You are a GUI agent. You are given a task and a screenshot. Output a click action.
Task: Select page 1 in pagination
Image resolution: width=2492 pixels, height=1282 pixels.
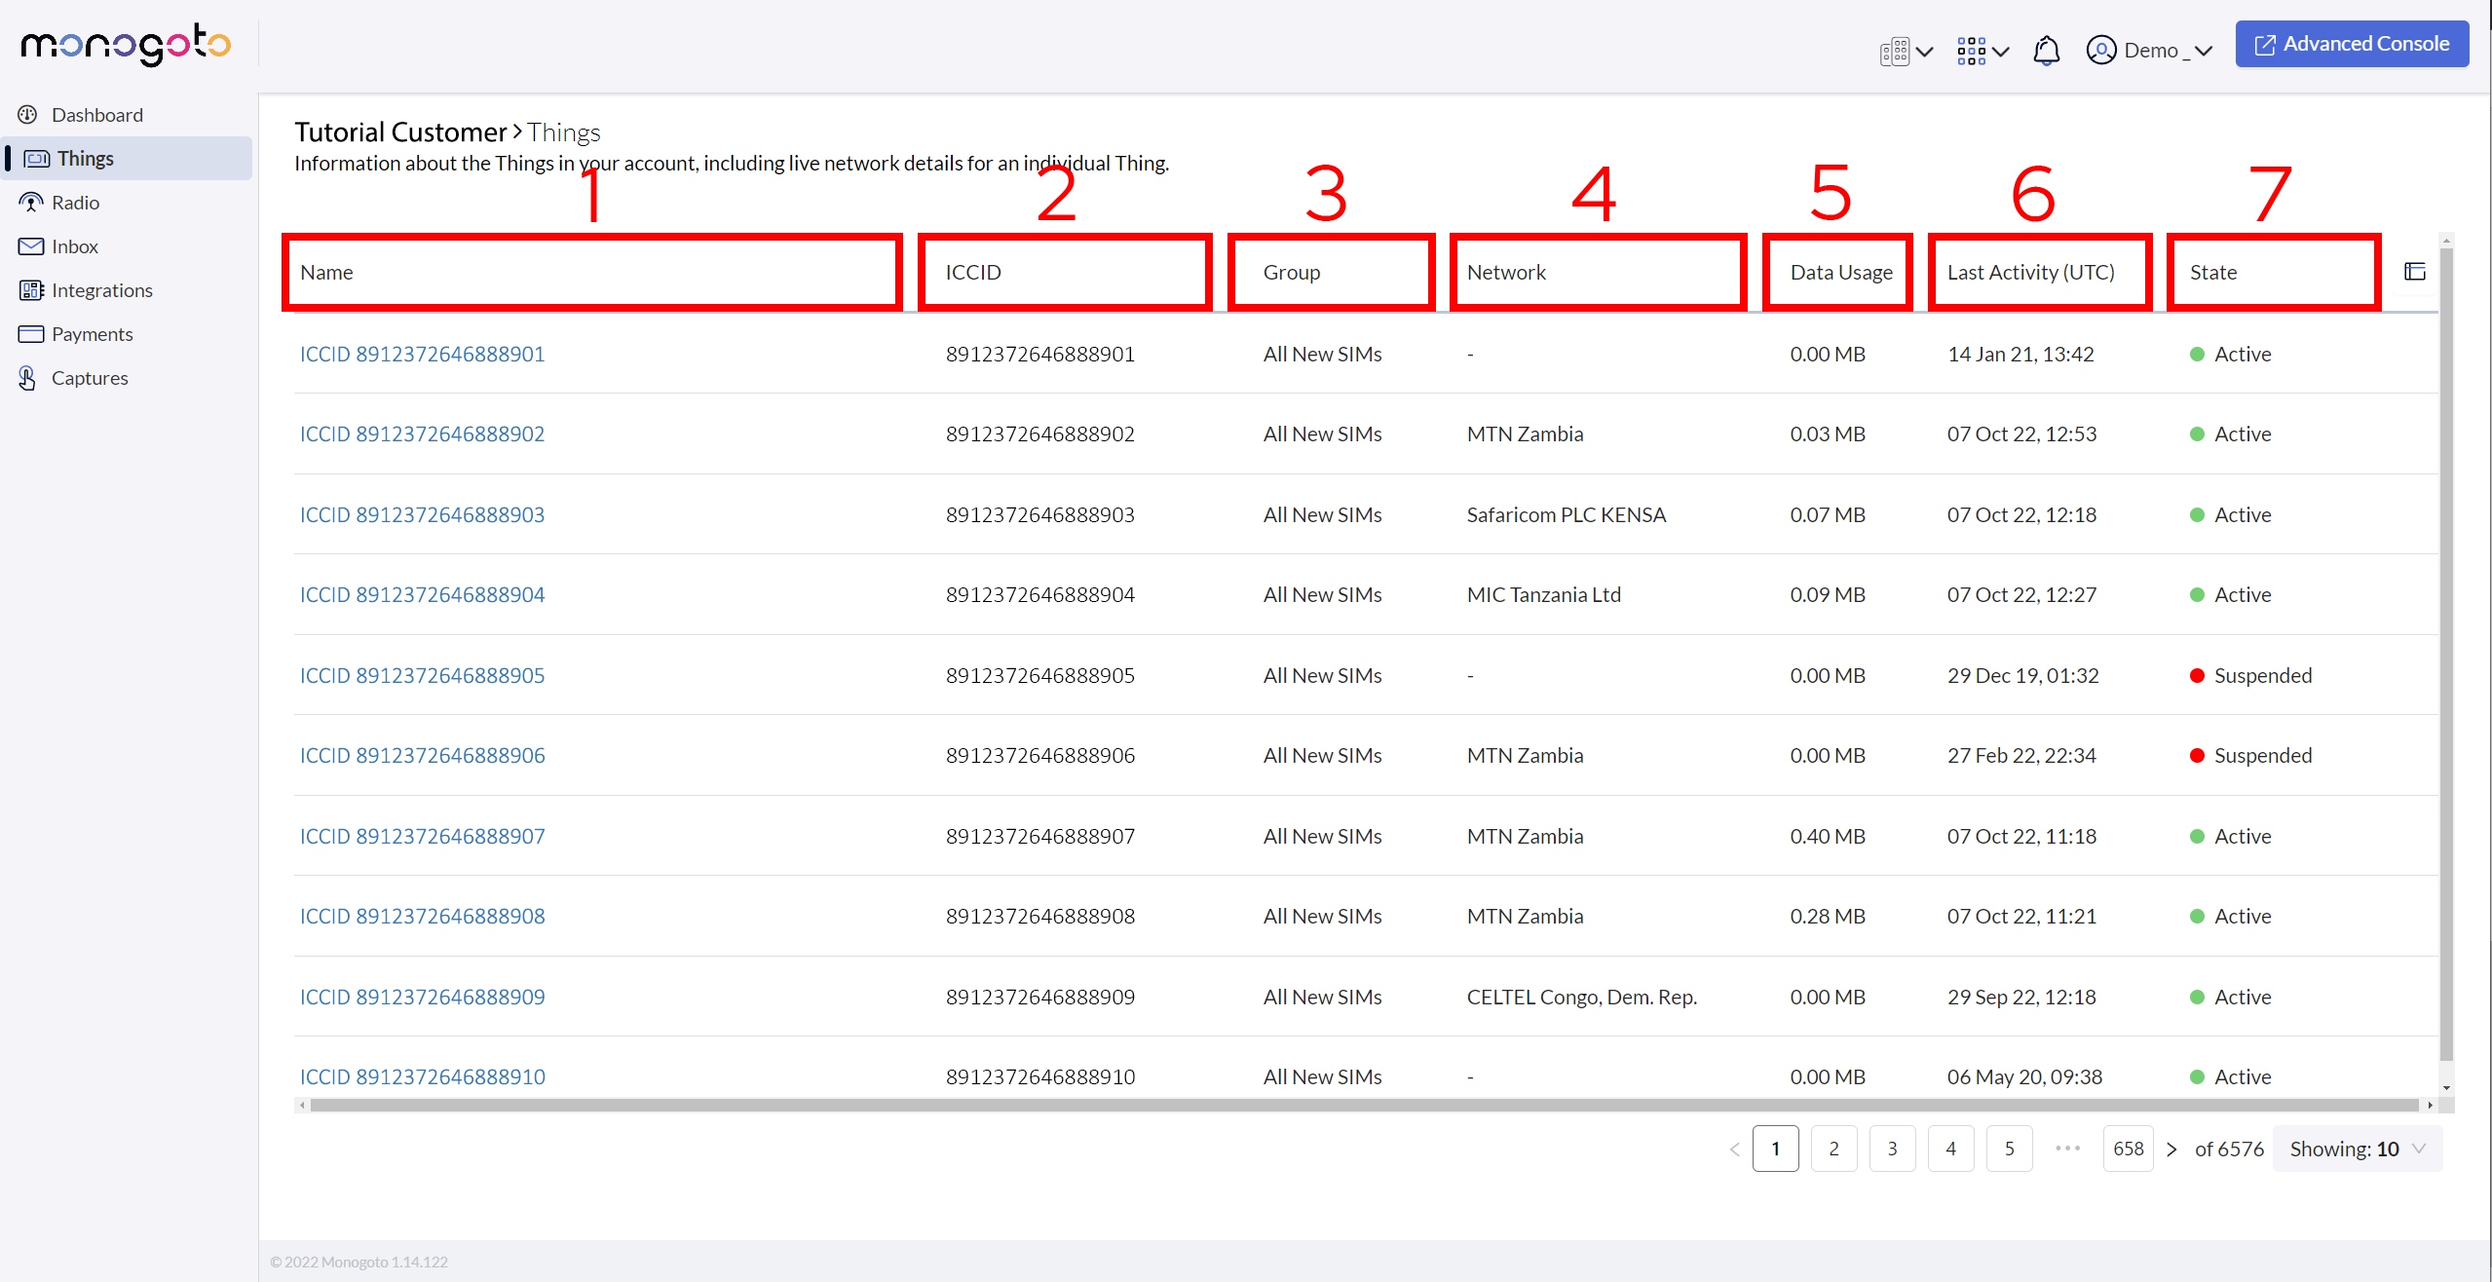1775,1150
